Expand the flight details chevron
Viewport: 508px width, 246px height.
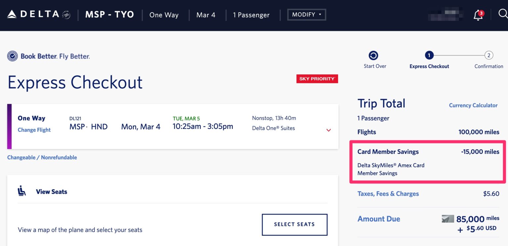(x=328, y=130)
